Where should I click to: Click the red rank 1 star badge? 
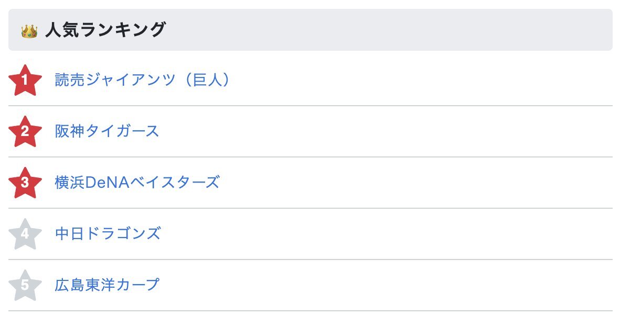tap(25, 81)
